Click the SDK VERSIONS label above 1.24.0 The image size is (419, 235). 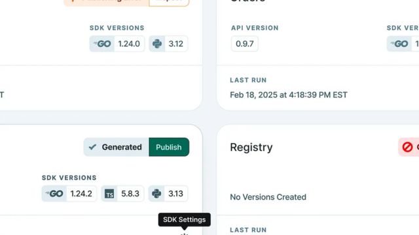coord(117,28)
